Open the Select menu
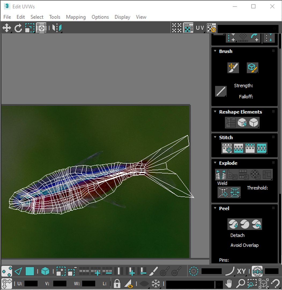 [37, 17]
